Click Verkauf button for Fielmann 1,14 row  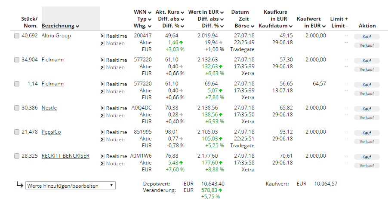point(367,94)
